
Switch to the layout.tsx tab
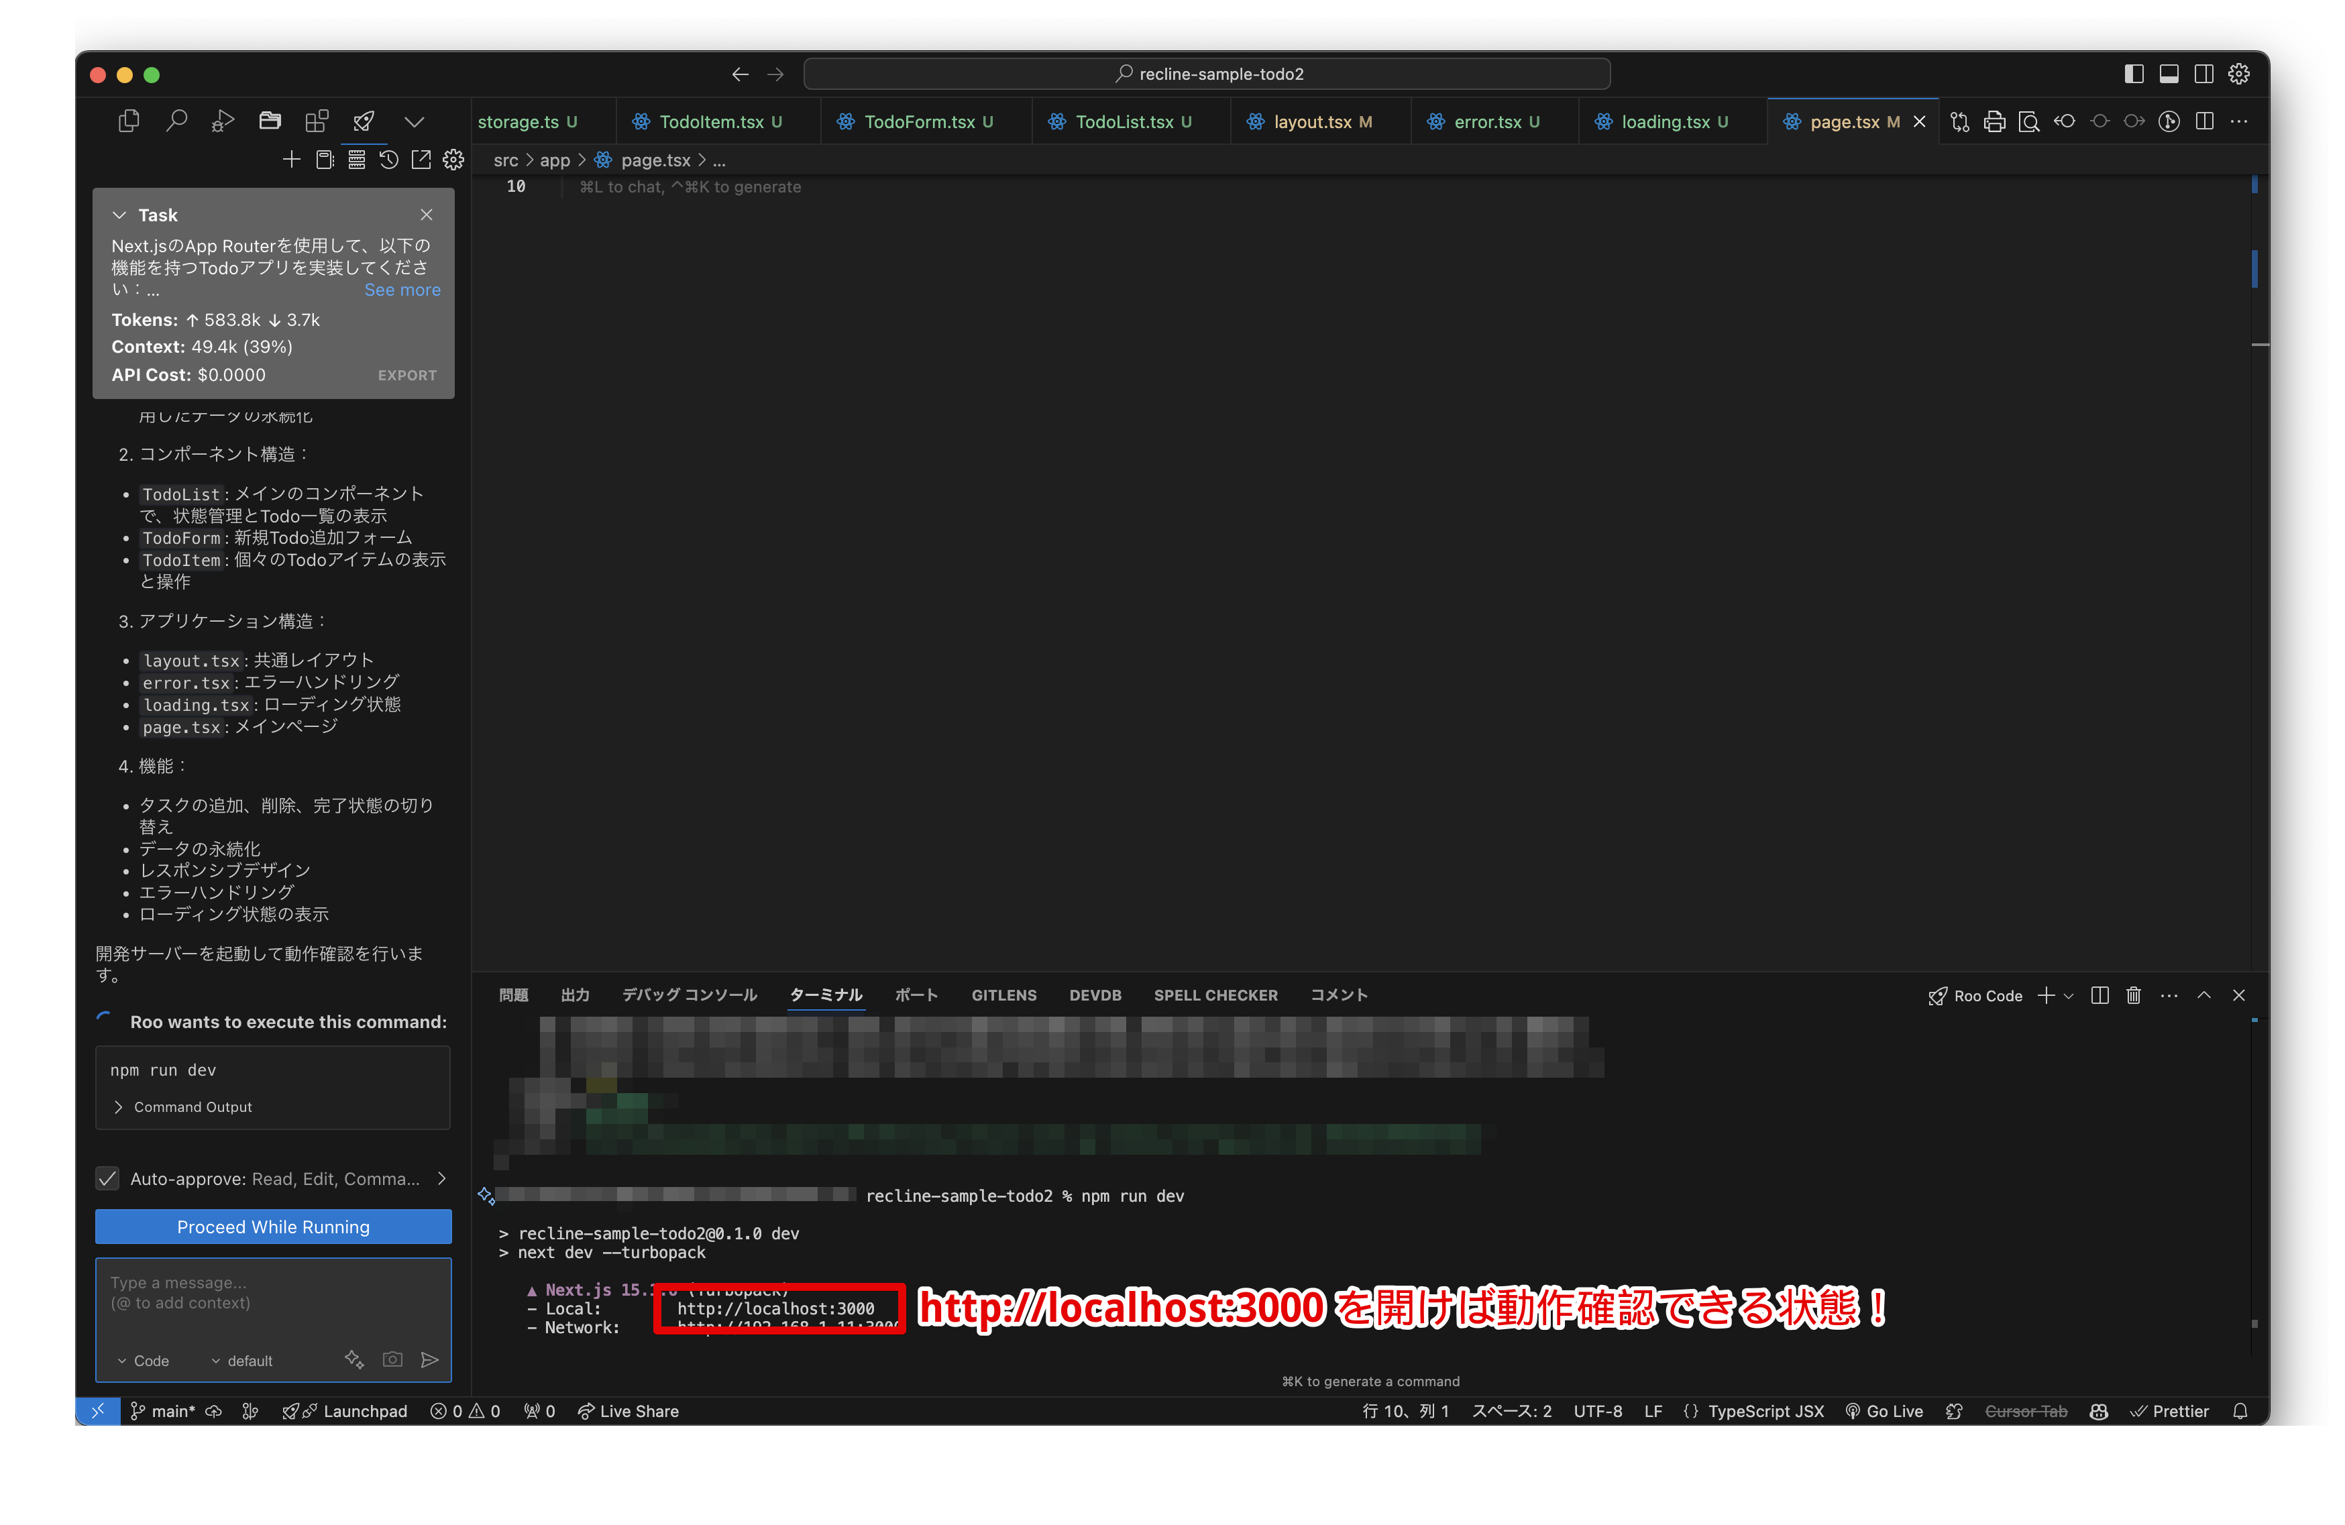click(1321, 121)
